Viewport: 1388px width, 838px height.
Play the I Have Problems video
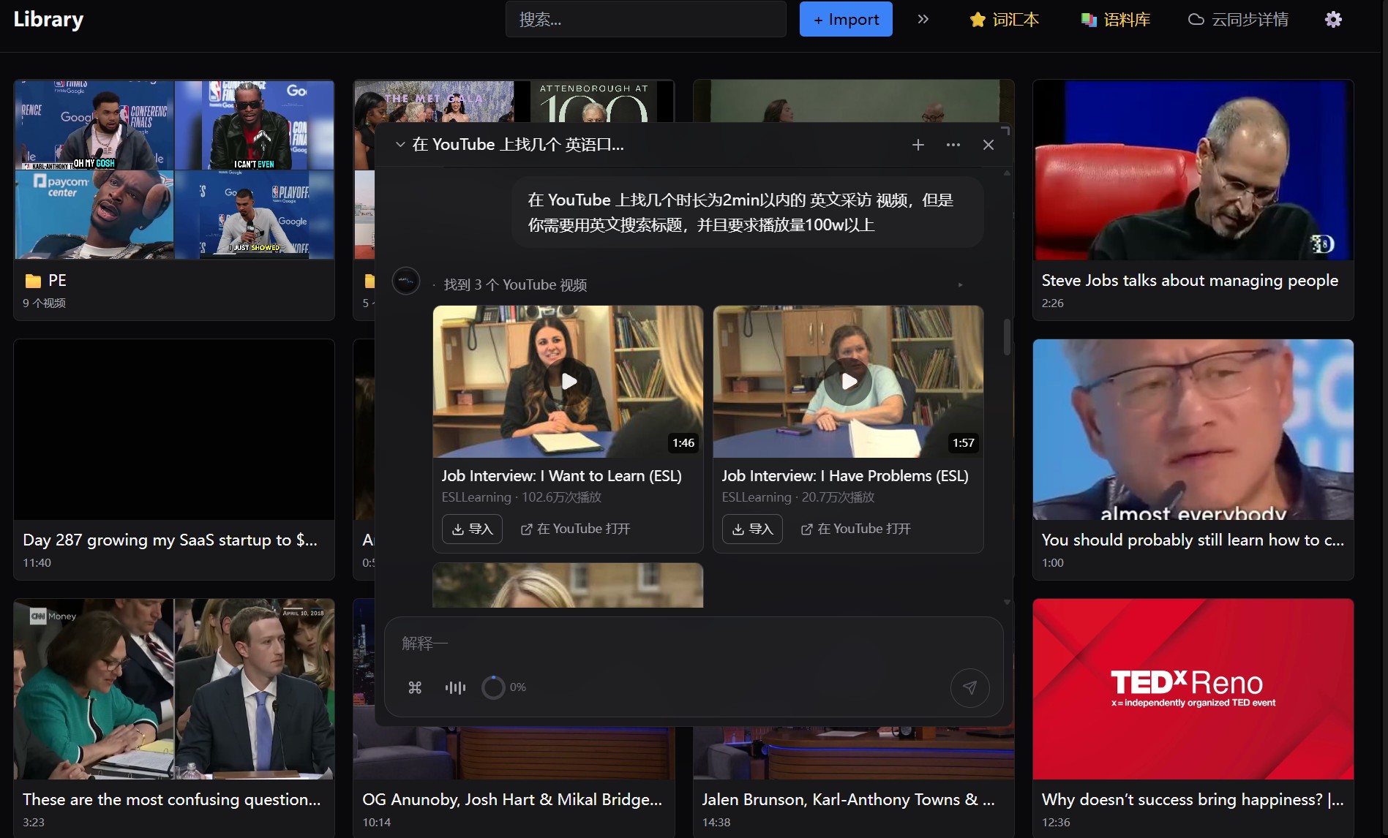(x=848, y=381)
